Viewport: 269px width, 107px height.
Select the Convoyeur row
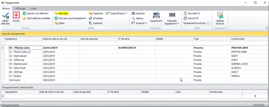click(134, 80)
